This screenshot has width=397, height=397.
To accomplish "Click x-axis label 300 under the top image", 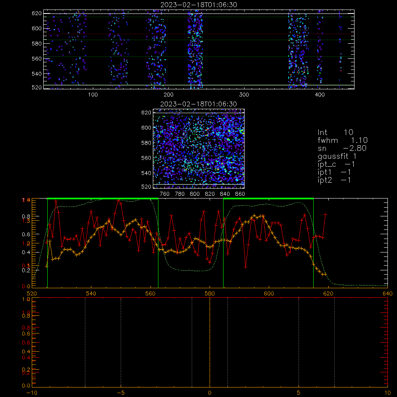I will click(244, 95).
